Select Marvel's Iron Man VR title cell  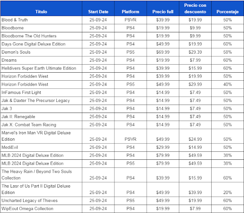pos(41,136)
